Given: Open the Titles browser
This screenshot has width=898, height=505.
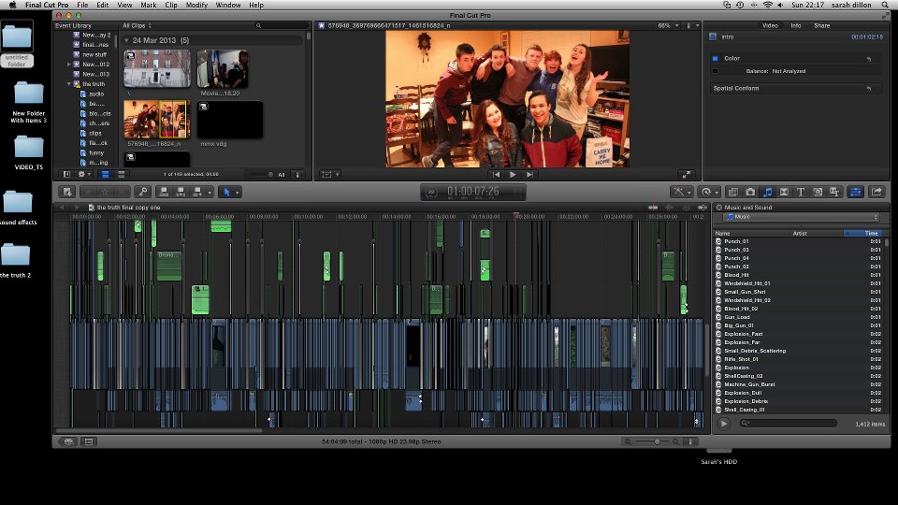Looking at the screenshot, I should click(x=802, y=192).
